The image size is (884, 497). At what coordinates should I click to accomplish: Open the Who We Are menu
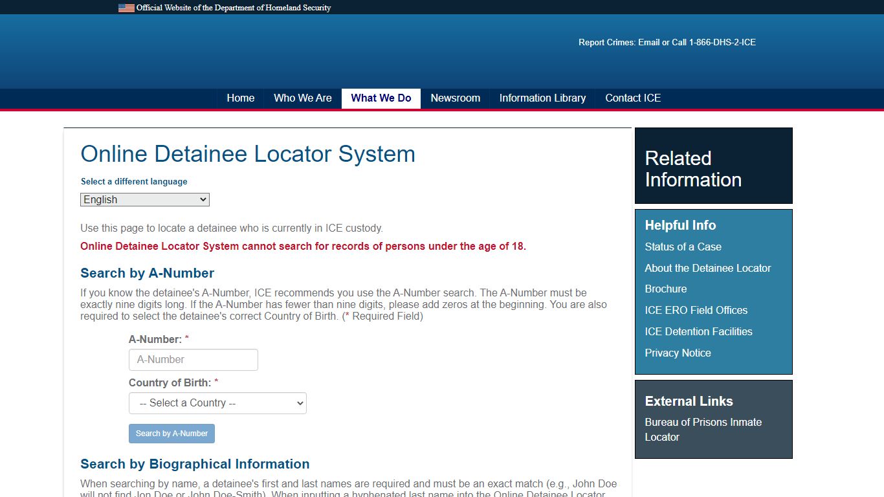click(x=303, y=98)
